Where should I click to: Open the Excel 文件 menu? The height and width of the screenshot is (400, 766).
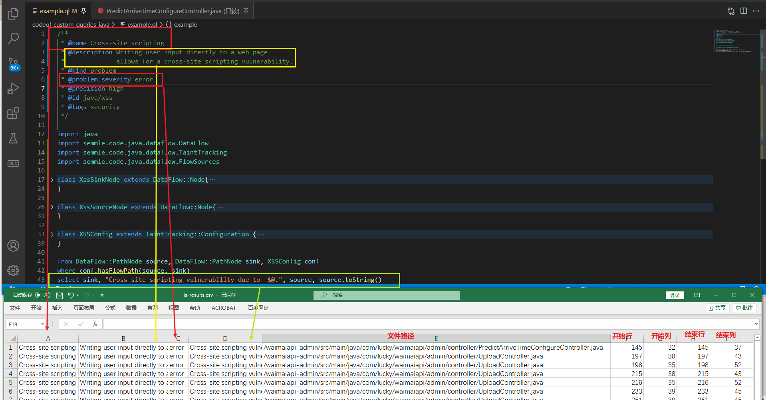(x=15, y=308)
